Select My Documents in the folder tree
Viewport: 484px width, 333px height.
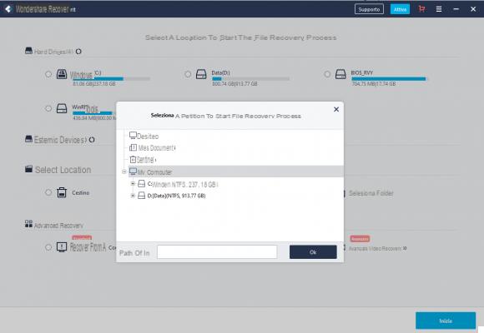point(153,148)
